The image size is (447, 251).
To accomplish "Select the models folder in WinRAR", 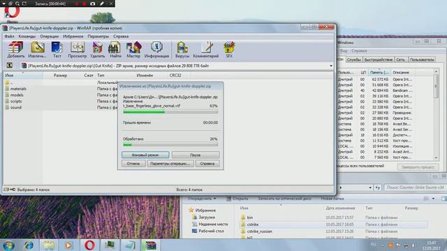I will point(17,95).
